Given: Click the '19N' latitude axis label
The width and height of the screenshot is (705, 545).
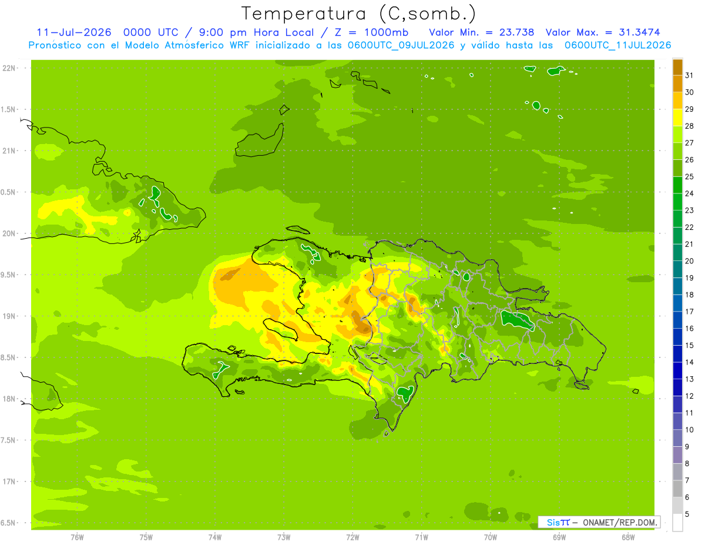Looking at the screenshot, I should pyautogui.click(x=10, y=316).
